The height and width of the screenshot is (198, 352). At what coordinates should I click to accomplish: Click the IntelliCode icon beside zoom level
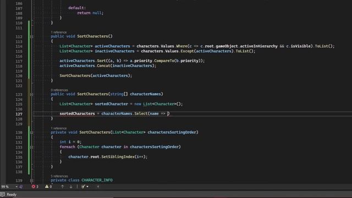pos(21,187)
